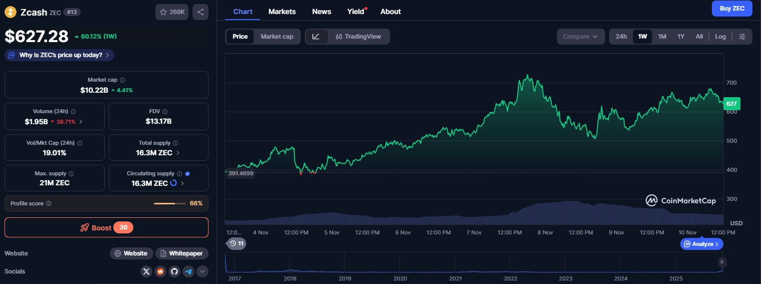
Task: Open the Telegram social link
Action: (188, 271)
